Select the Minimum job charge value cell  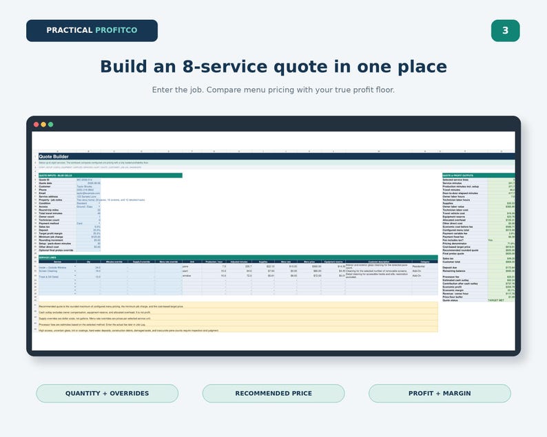click(x=89, y=237)
